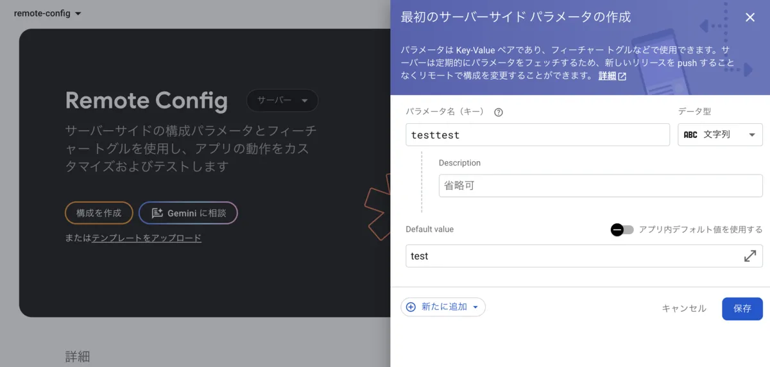Close the server-side parameter creation panel
The height and width of the screenshot is (367, 770).
pyautogui.click(x=749, y=17)
